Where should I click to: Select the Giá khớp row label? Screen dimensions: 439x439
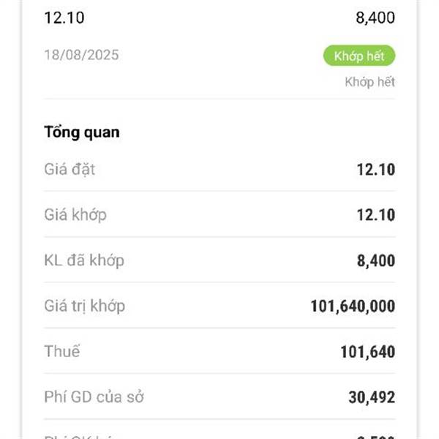pyautogui.click(x=75, y=214)
